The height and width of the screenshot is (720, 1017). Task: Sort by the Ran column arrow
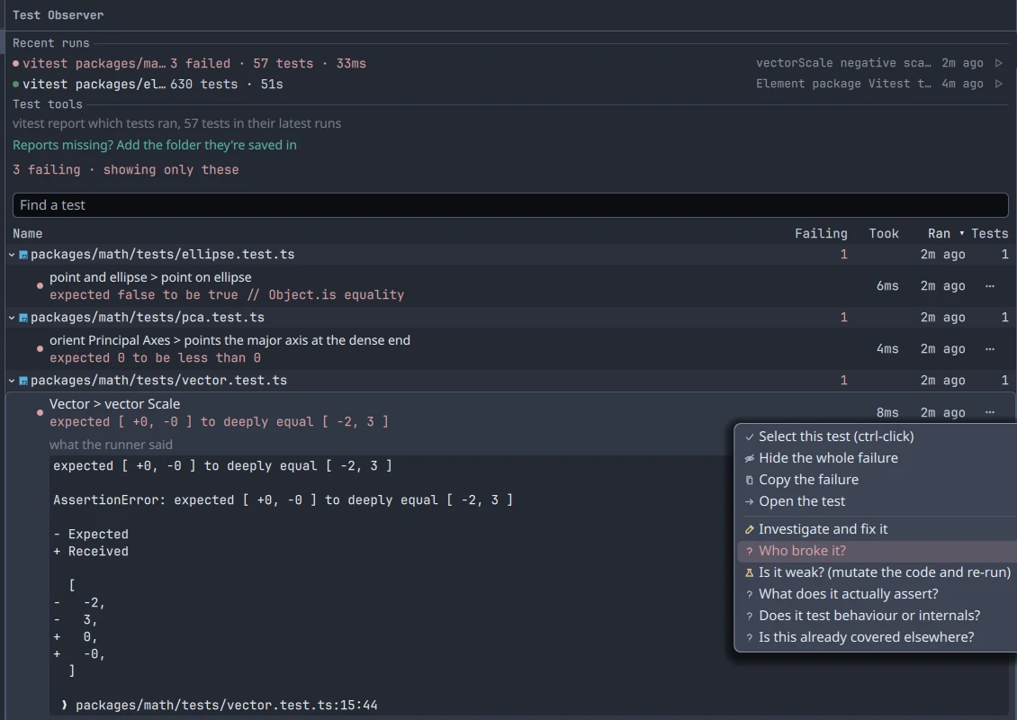click(x=961, y=233)
